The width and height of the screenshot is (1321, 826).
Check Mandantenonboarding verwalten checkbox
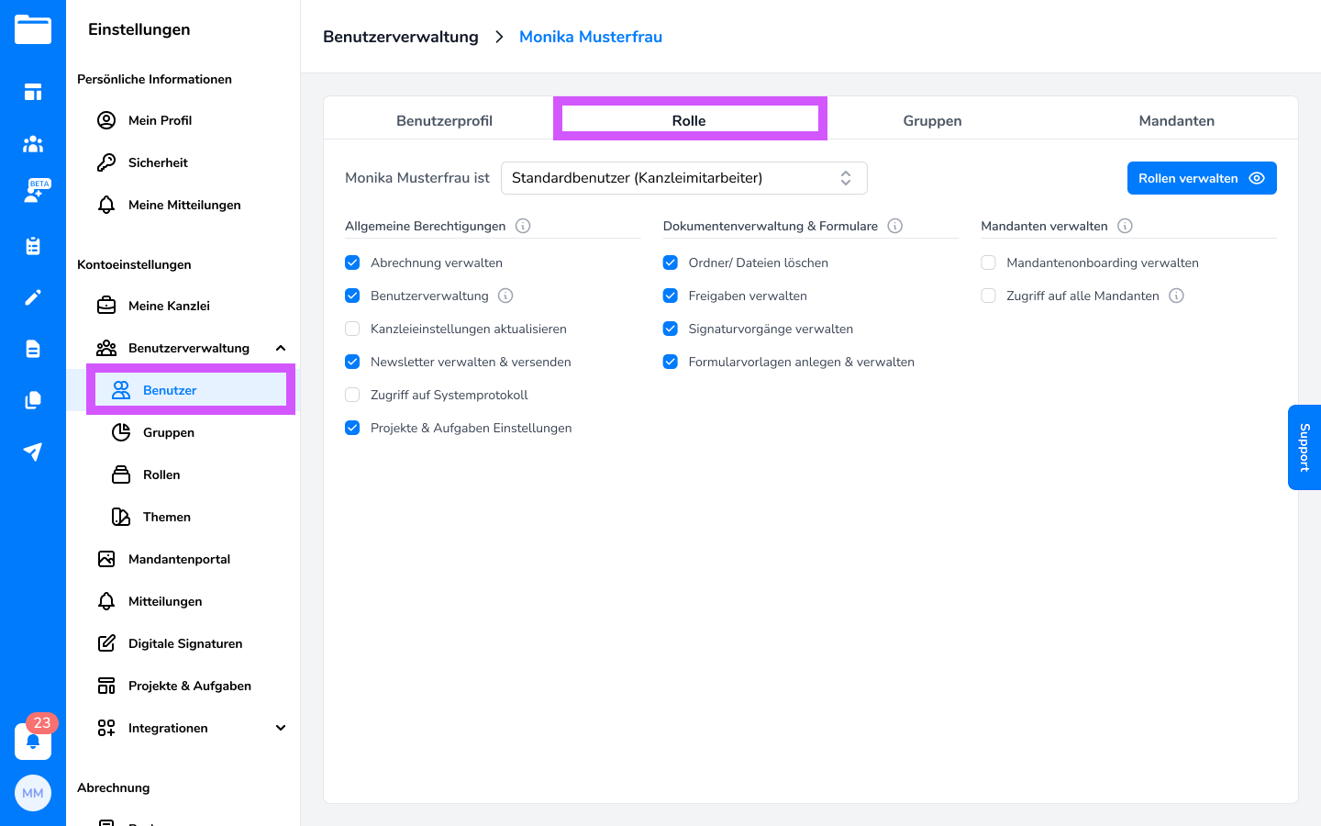988,262
